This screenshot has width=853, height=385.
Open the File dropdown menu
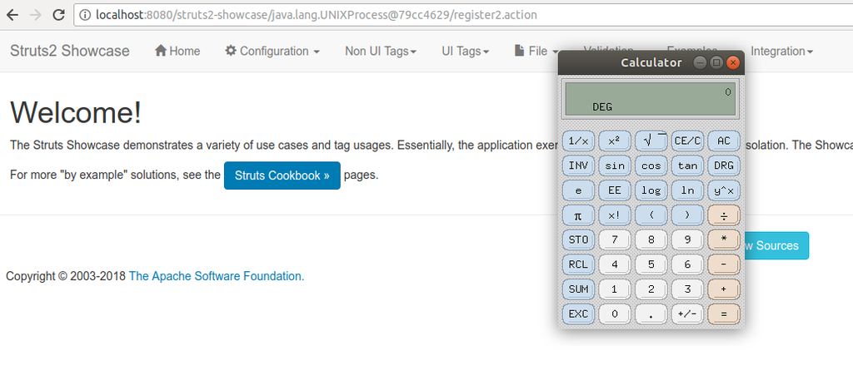pos(536,51)
